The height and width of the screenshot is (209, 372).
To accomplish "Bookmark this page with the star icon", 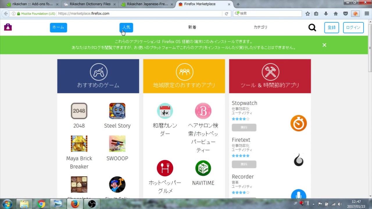I will [x=308, y=14].
